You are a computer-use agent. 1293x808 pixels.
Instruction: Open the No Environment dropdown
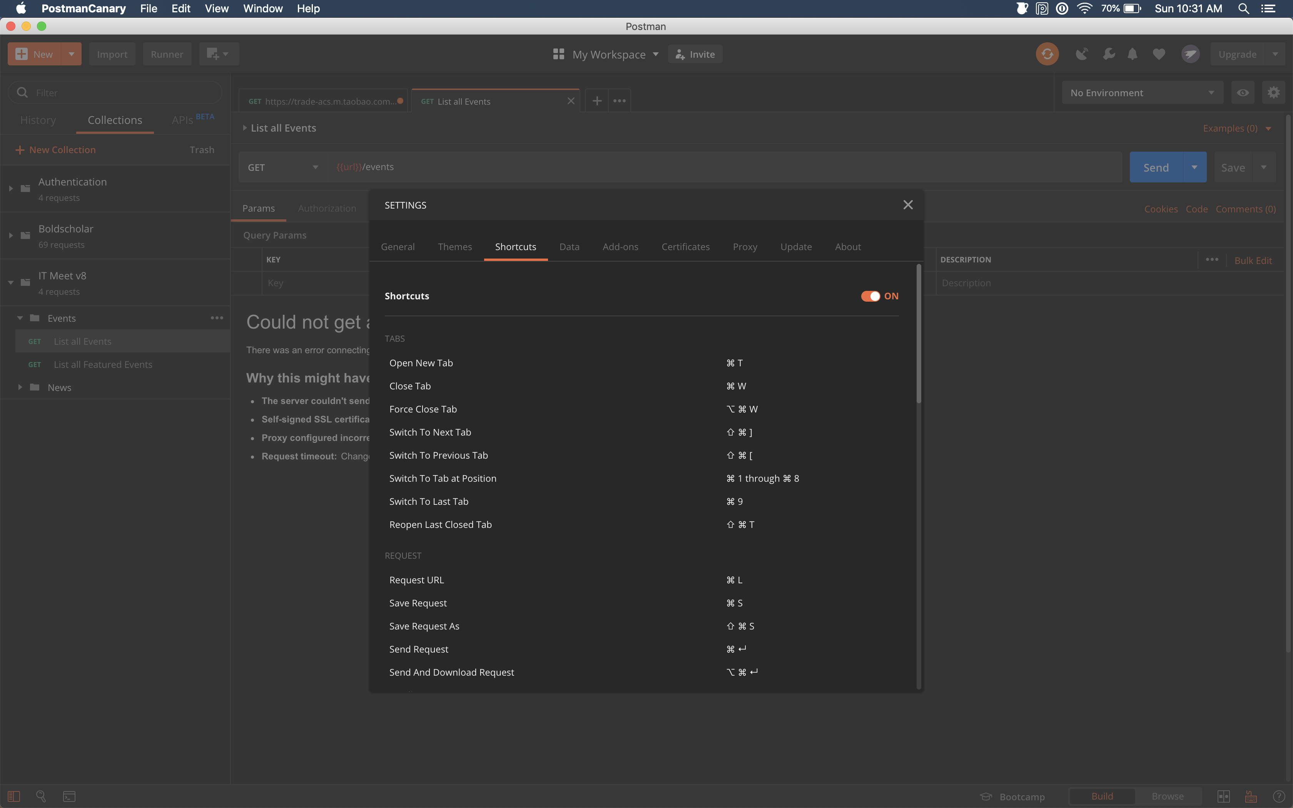pyautogui.click(x=1142, y=92)
